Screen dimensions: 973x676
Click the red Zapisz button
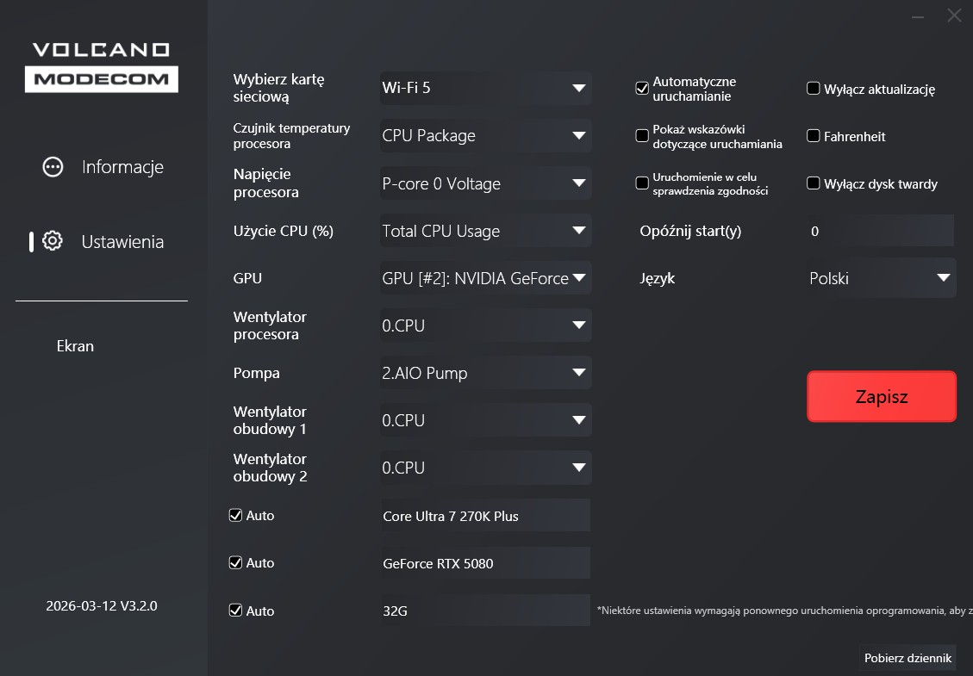(882, 397)
